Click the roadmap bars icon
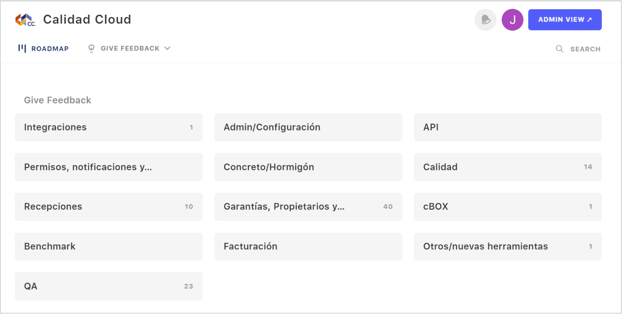This screenshot has width=622, height=314. coord(22,48)
